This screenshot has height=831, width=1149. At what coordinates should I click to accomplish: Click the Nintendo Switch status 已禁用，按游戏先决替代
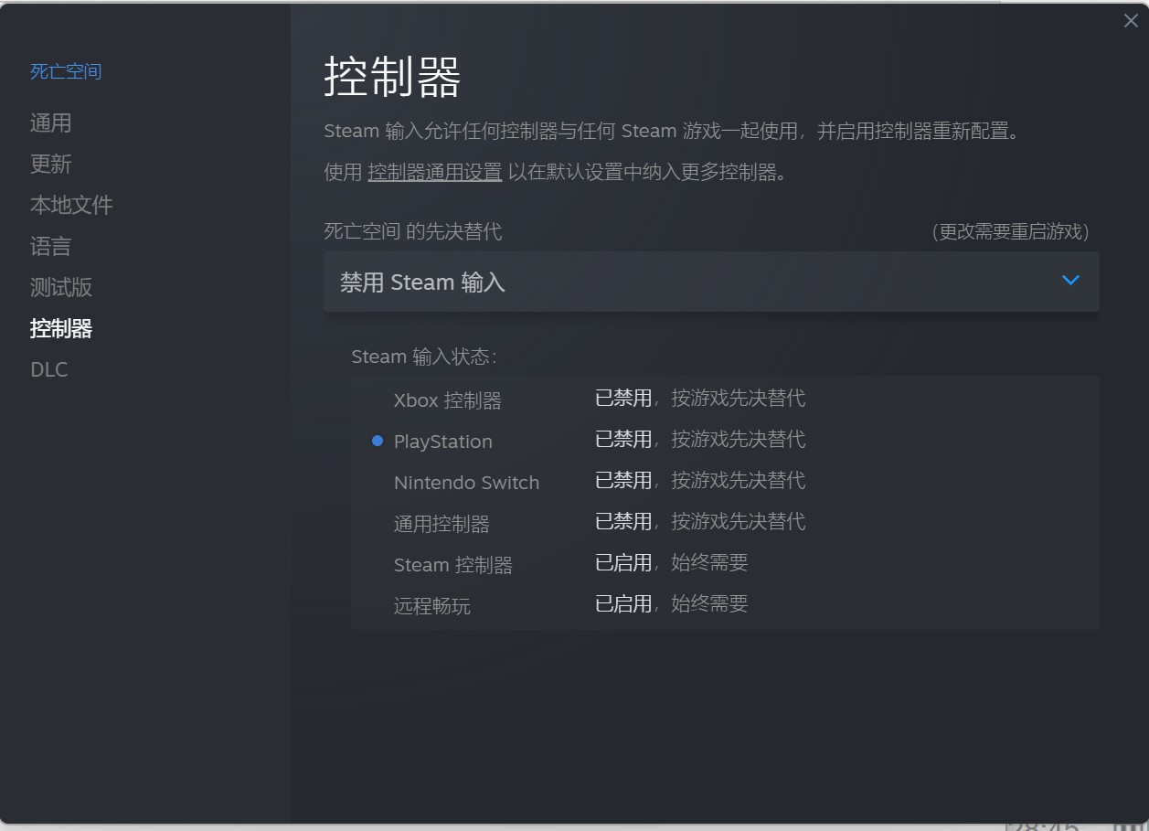(700, 481)
